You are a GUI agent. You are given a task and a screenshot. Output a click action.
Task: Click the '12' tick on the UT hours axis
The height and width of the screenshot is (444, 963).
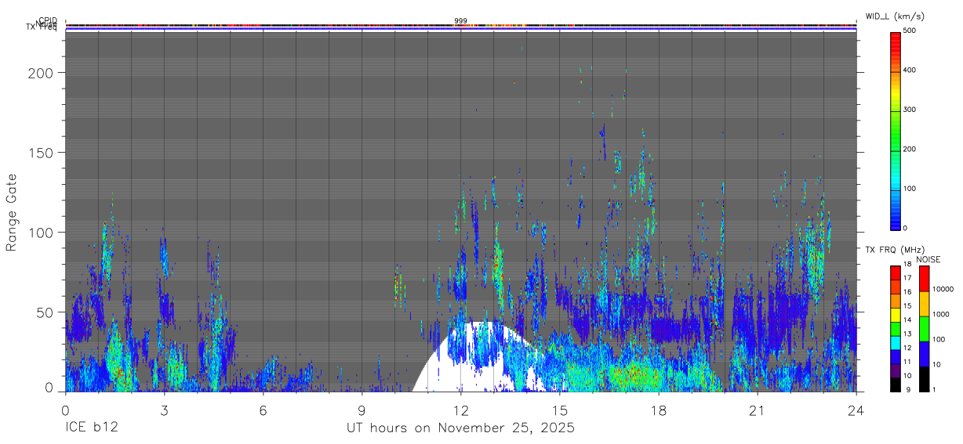(x=460, y=410)
